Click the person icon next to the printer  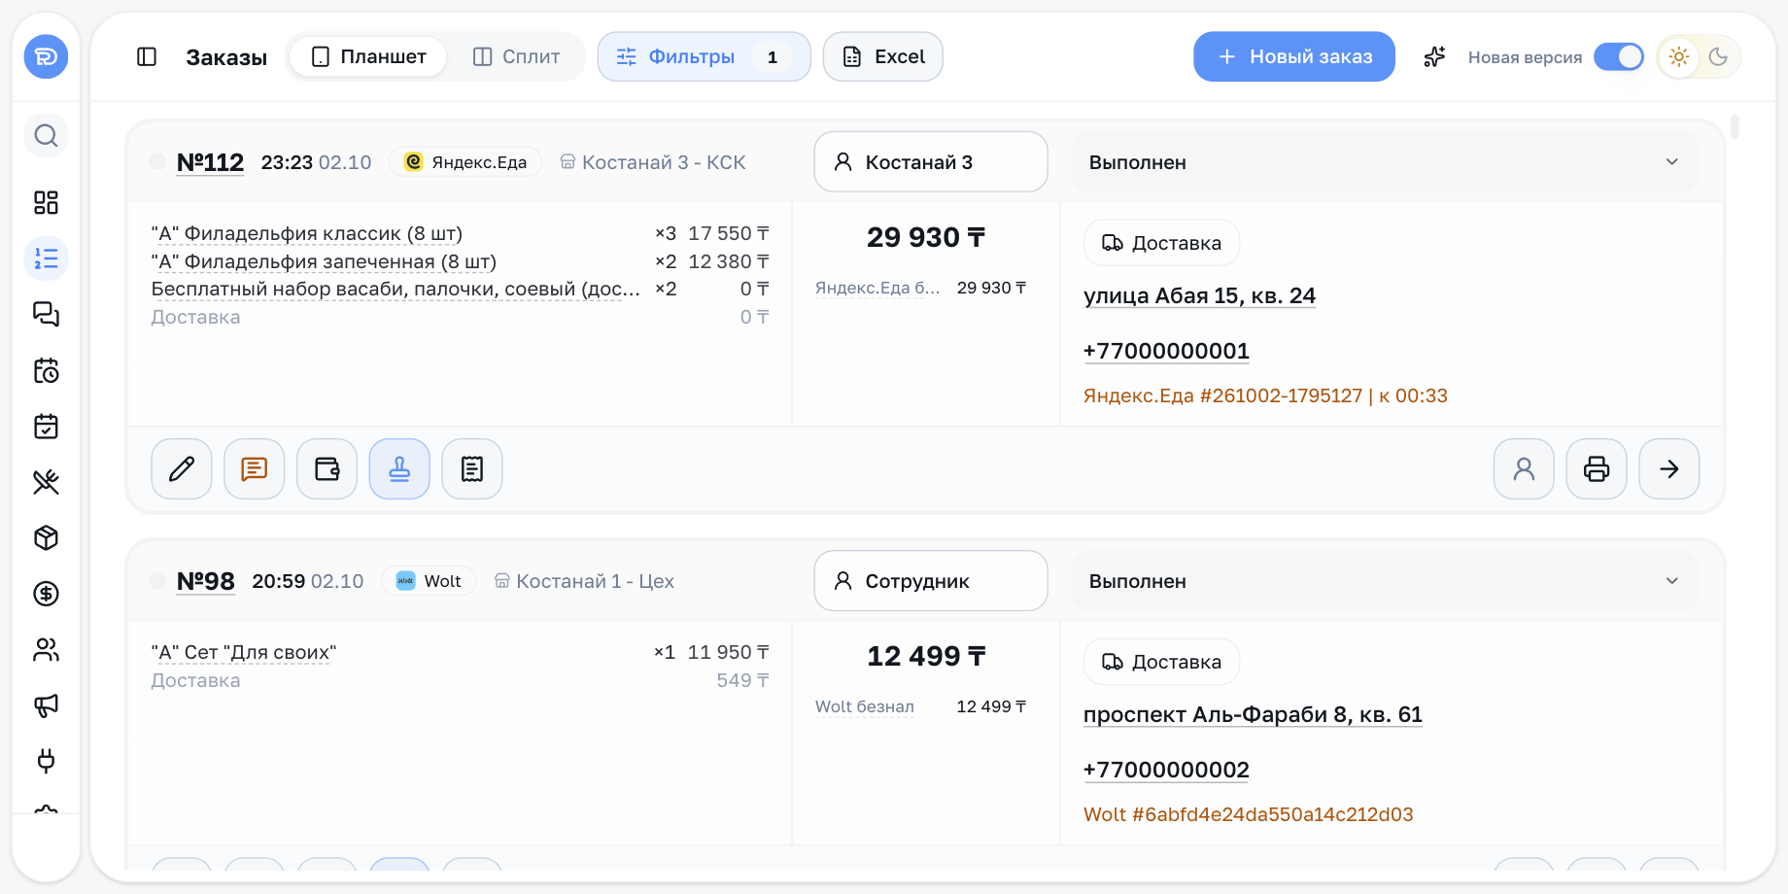pos(1524,469)
